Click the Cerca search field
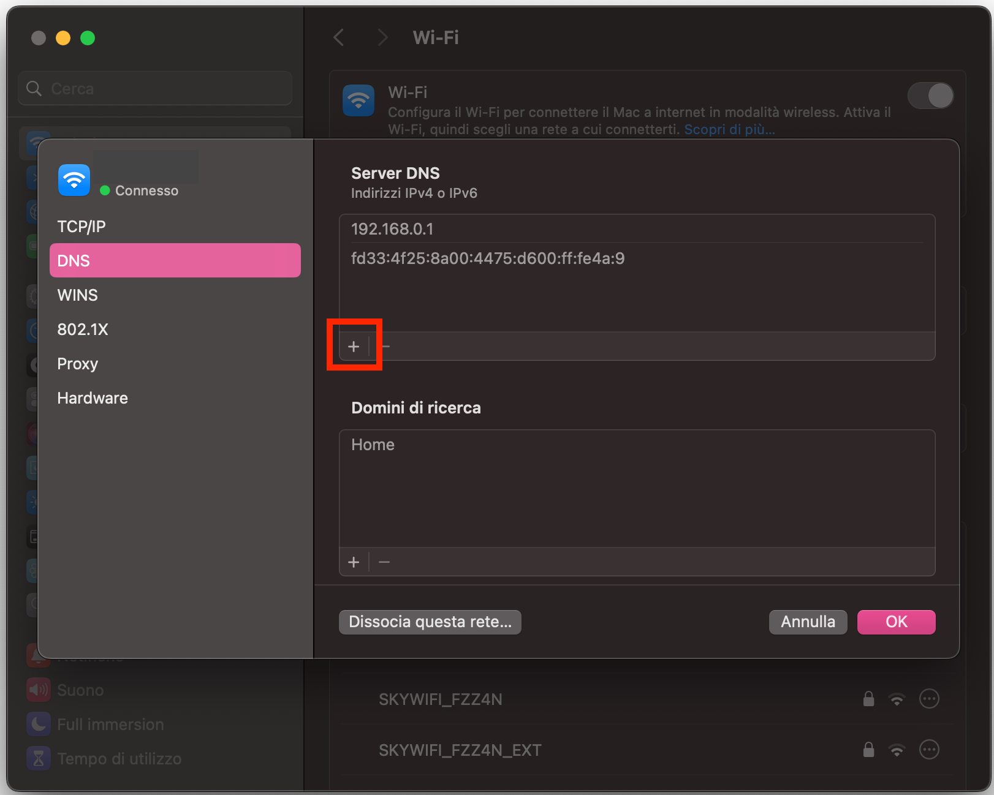This screenshot has height=795, width=994. coord(154,88)
